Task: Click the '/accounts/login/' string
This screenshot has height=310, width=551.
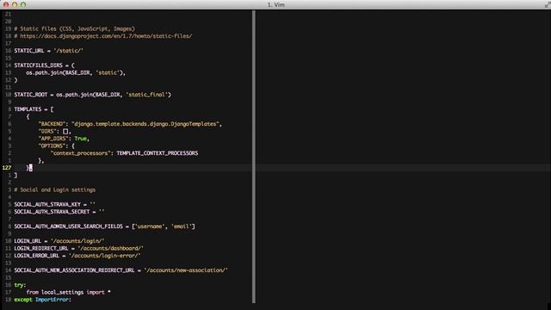Action: [77, 241]
